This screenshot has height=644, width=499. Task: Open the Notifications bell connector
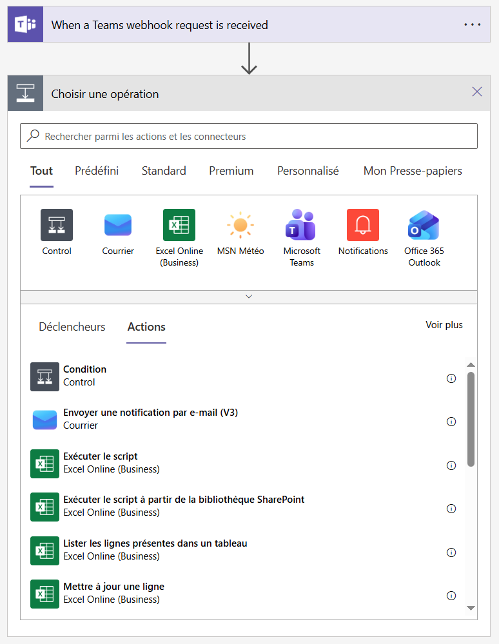[363, 225]
